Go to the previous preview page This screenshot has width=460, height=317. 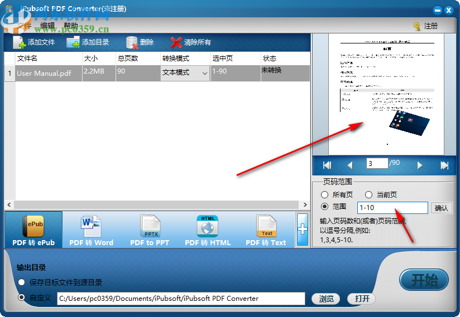click(x=349, y=165)
